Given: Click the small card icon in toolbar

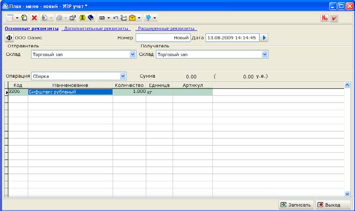Looking at the screenshot, I should pyautogui.click(x=102, y=18).
